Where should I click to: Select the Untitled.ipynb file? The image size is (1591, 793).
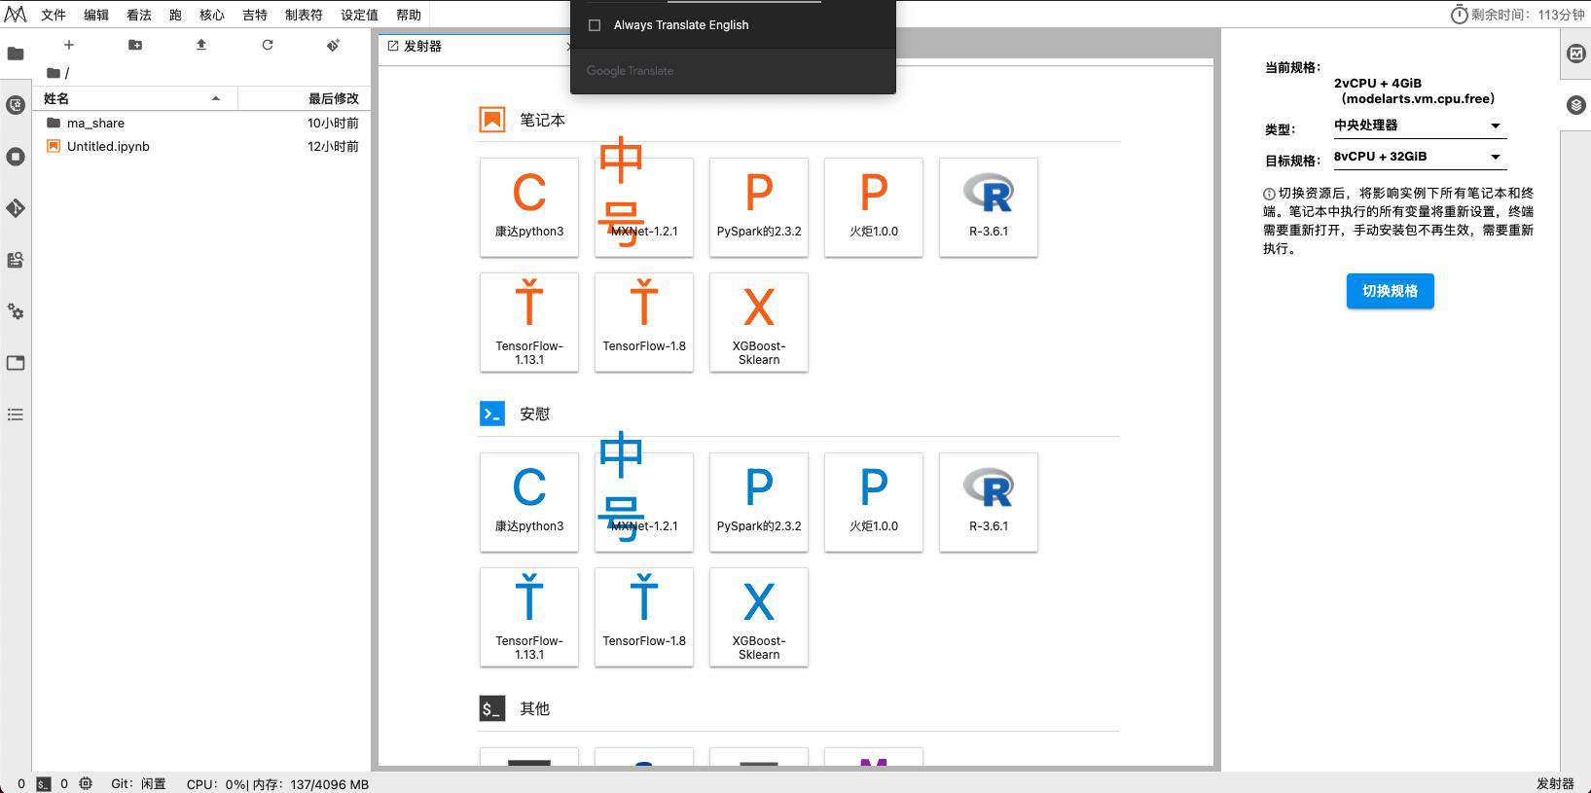pyautogui.click(x=201, y=146)
